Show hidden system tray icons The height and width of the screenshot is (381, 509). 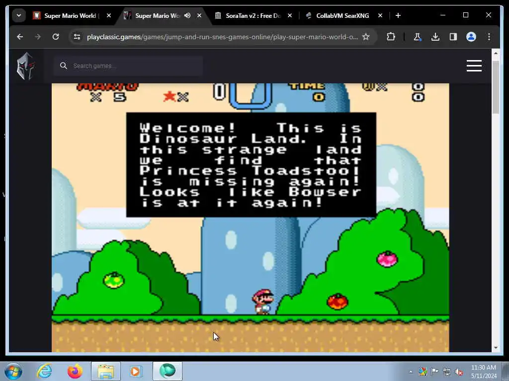tap(411, 372)
